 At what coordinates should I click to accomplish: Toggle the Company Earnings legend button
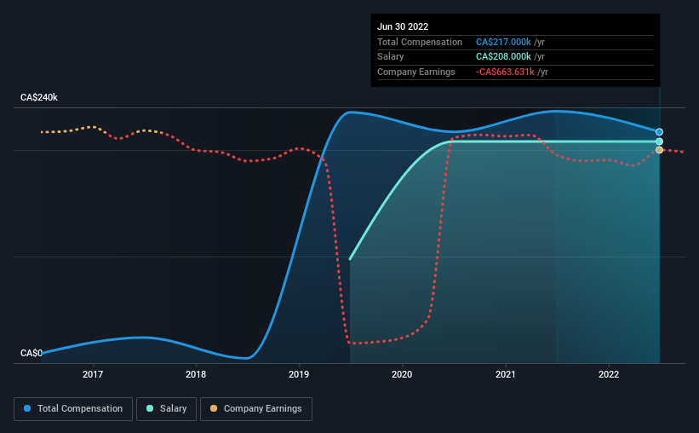tap(256, 409)
